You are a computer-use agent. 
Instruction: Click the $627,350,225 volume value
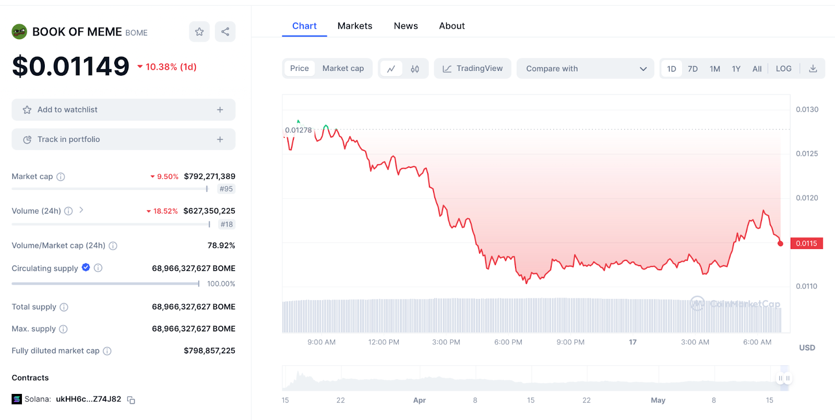pos(209,211)
